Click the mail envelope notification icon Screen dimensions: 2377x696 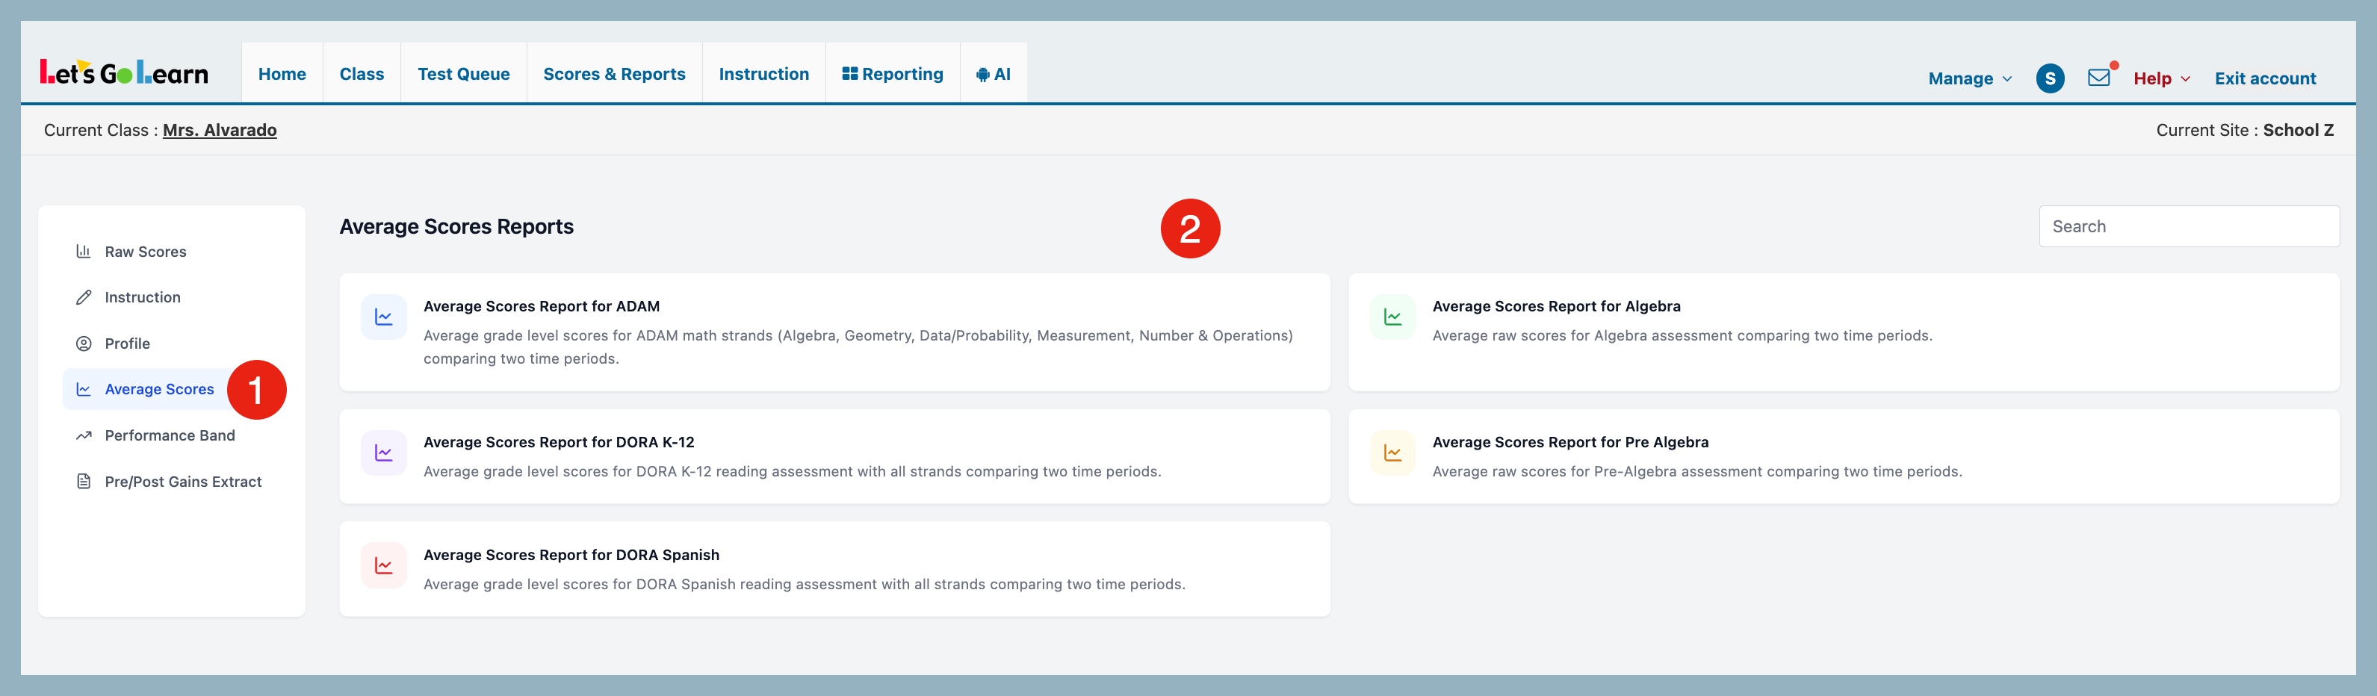click(2098, 78)
